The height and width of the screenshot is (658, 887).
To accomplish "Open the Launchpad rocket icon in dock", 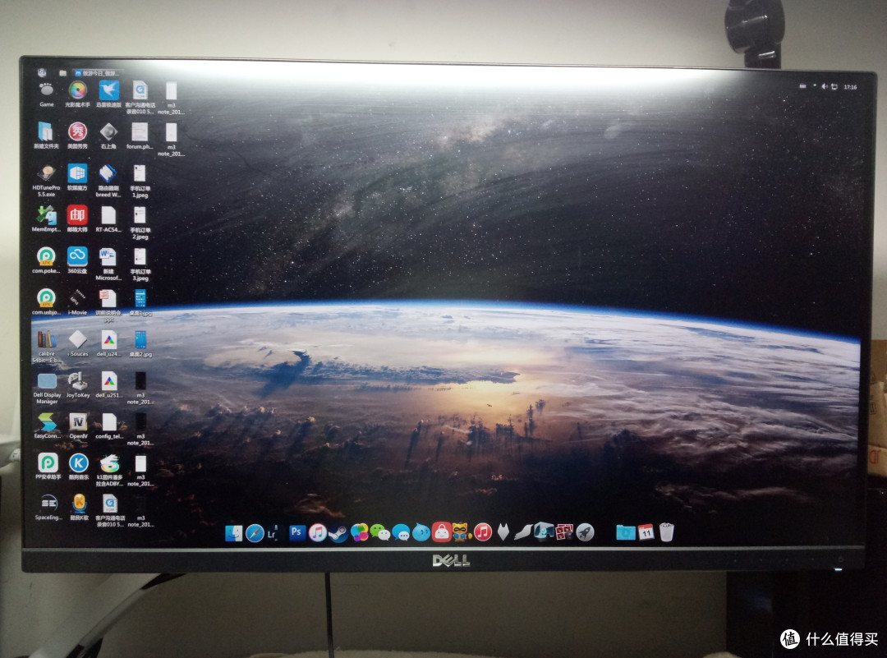I will click(x=585, y=532).
